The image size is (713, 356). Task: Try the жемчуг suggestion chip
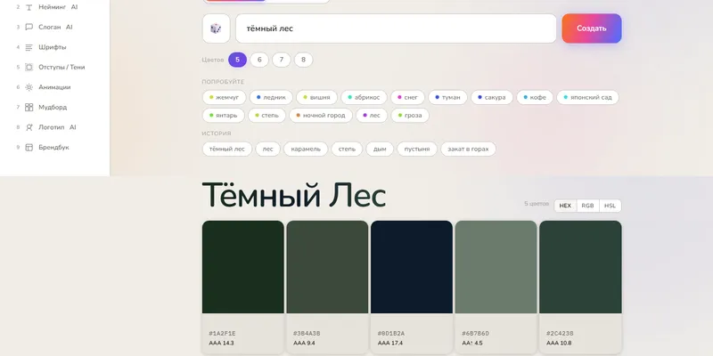coord(225,97)
